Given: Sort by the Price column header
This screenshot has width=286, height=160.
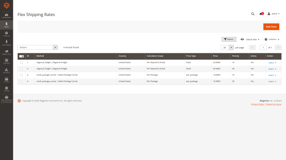Looking at the screenshot, I should (221, 56).
